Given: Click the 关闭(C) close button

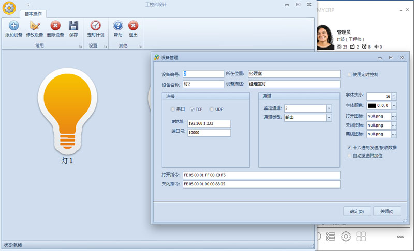Looking at the screenshot, I should [x=387, y=211].
